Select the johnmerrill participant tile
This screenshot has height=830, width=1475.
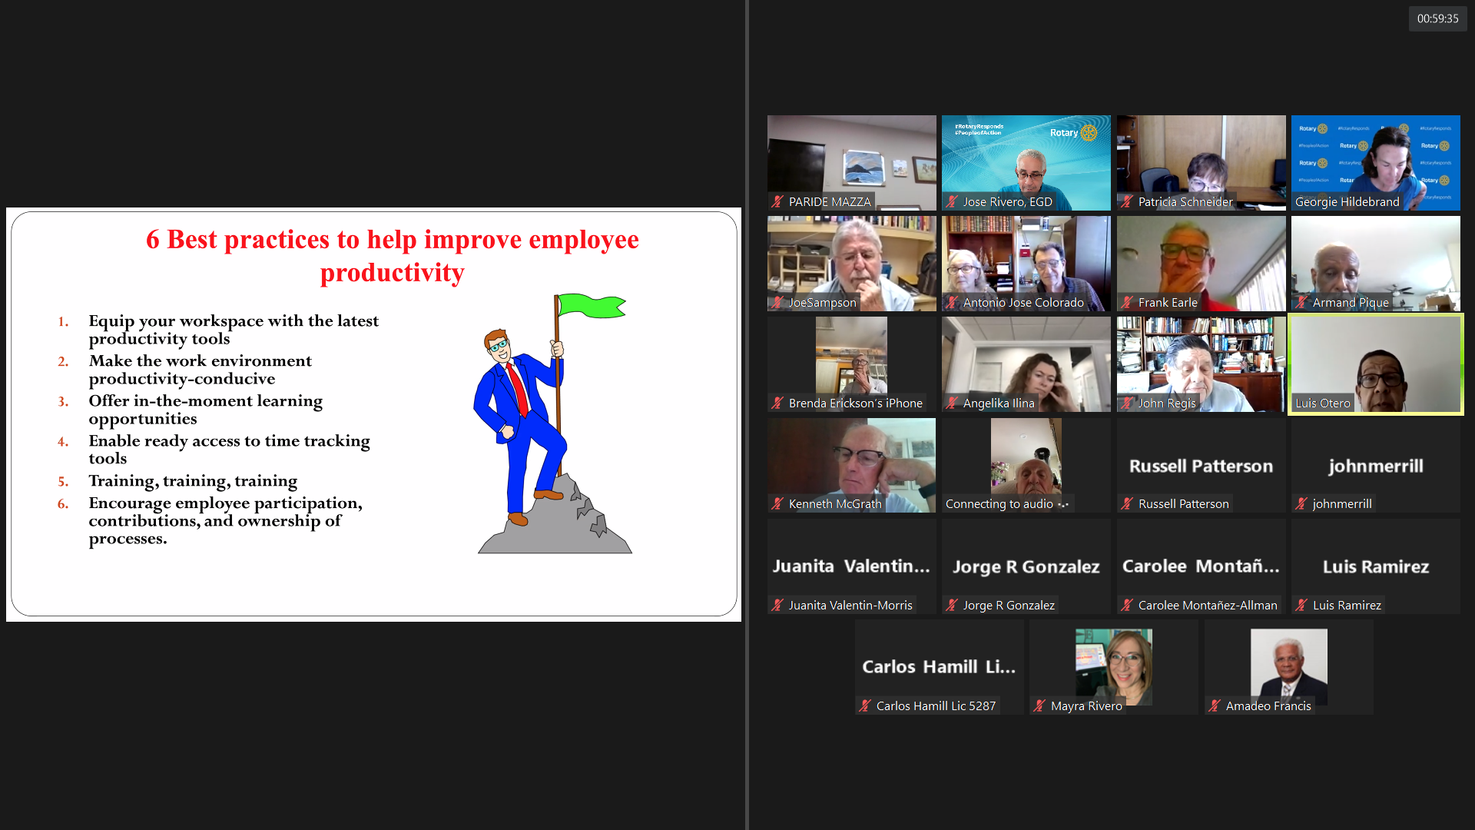click(1375, 465)
